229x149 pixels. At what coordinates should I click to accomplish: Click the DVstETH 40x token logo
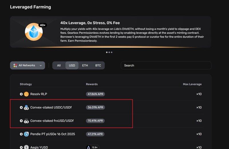(34, 32)
